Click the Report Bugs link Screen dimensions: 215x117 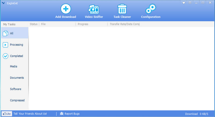point(72,114)
